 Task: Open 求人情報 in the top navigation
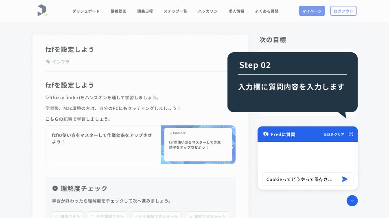pyautogui.click(x=236, y=11)
